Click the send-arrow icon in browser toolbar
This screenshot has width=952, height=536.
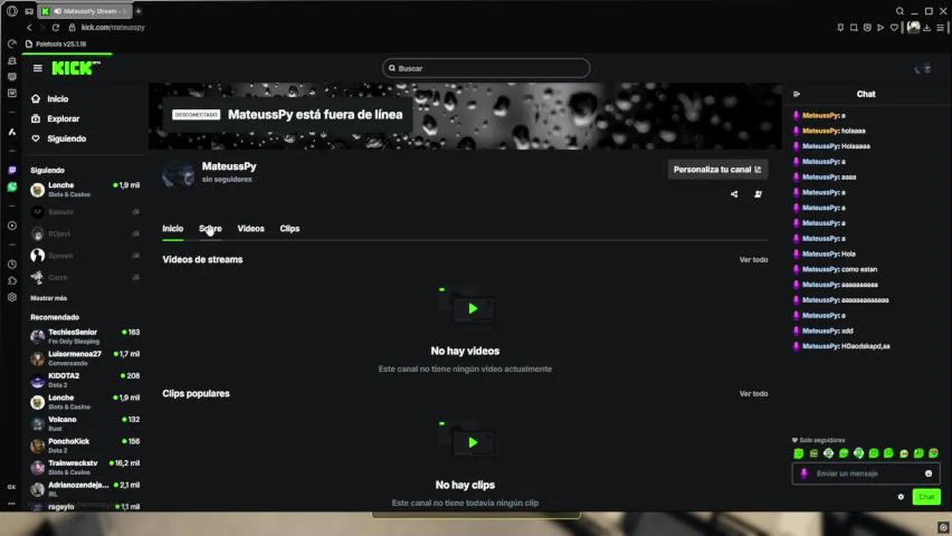tap(880, 28)
